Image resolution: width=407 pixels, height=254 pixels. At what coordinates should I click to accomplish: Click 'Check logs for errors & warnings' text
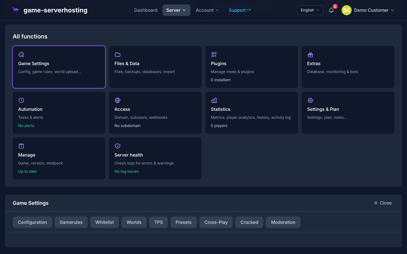click(x=144, y=163)
